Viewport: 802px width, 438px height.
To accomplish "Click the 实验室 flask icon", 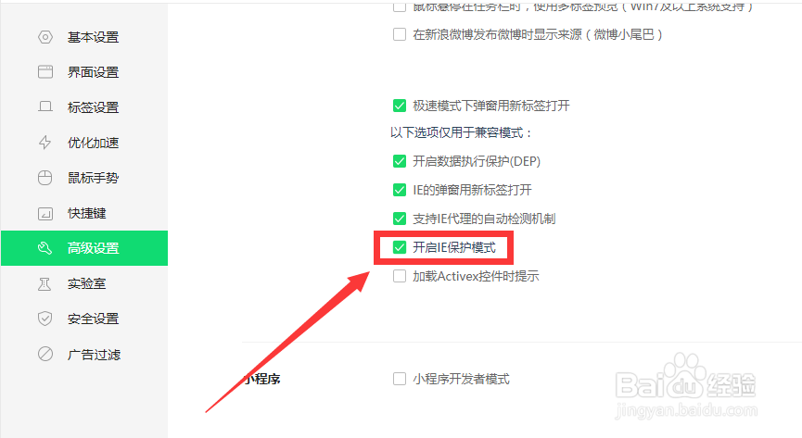I will coord(45,283).
